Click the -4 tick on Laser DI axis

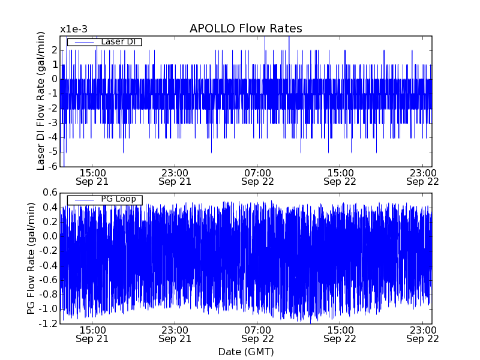pos(53,137)
